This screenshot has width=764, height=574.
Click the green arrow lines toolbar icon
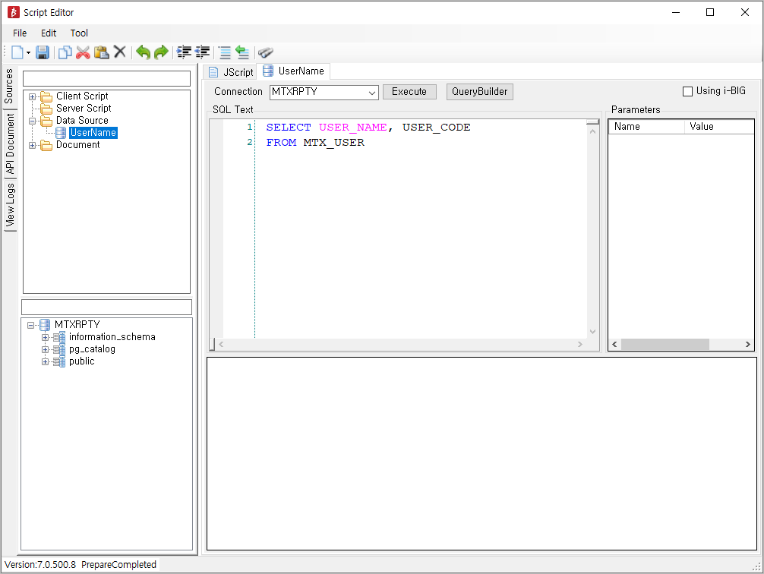[x=242, y=52]
